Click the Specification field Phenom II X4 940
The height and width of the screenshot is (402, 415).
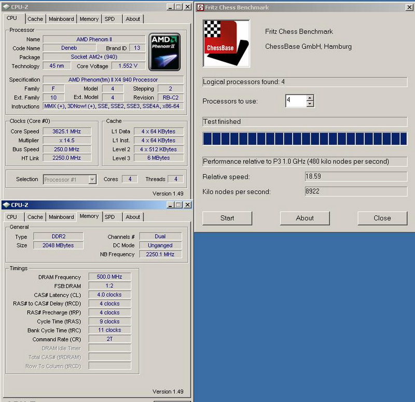point(113,79)
